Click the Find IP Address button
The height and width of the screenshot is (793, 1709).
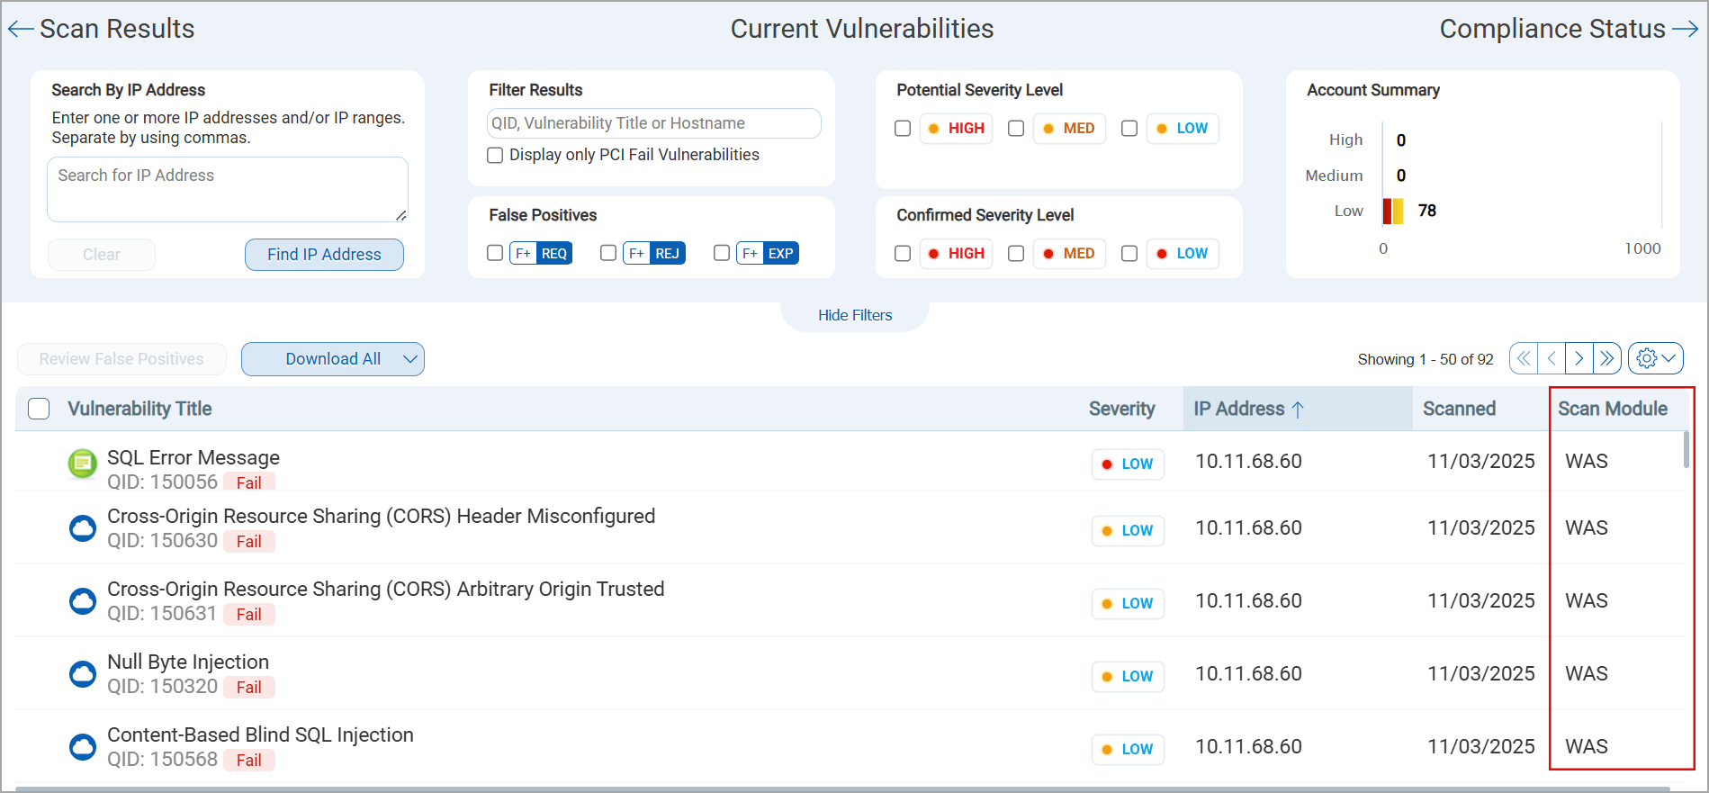click(324, 255)
